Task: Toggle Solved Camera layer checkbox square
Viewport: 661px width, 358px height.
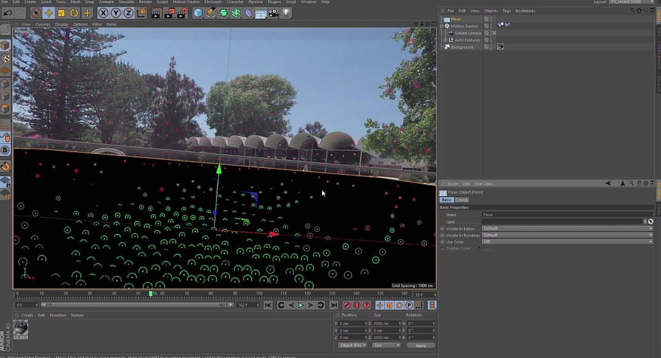Action: click(486, 33)
